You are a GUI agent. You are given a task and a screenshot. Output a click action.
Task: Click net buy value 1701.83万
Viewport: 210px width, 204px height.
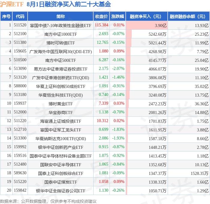coord(157,121)
